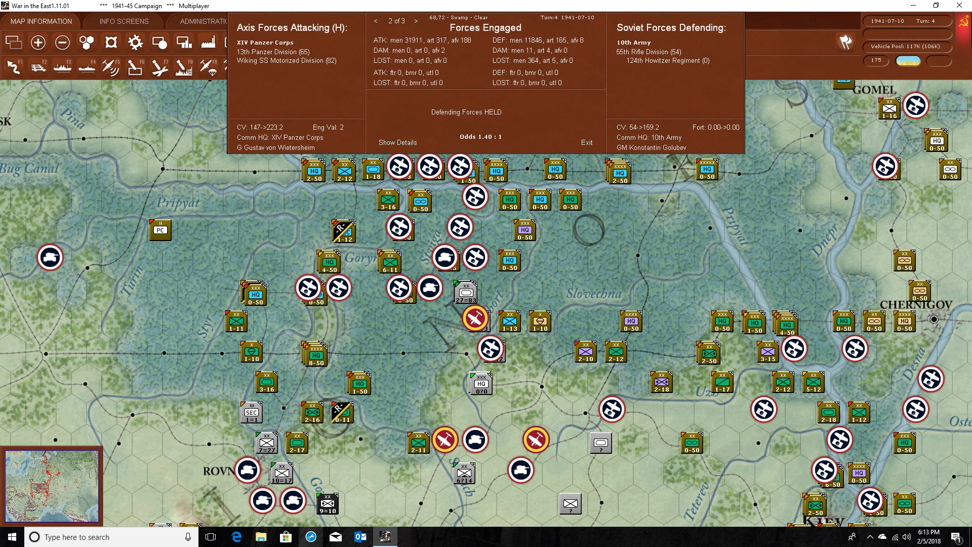Viewport: 972px width, 547px height.
Task: Select the 3-15 purple unit counter
Action: [x=768, y=351]
